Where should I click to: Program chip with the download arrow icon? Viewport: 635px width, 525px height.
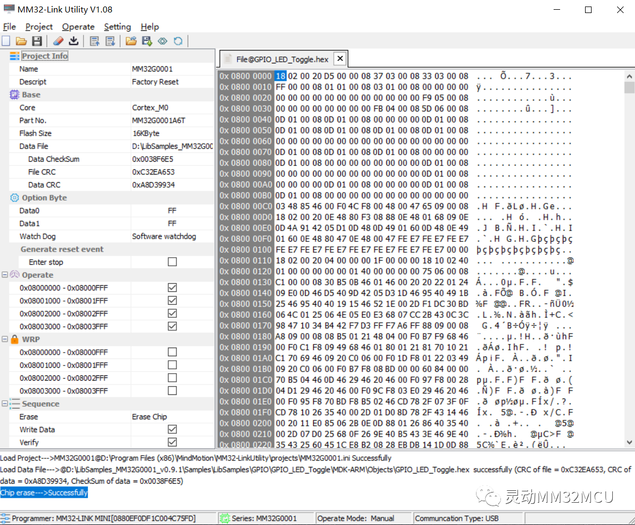(x=74, y=41)
